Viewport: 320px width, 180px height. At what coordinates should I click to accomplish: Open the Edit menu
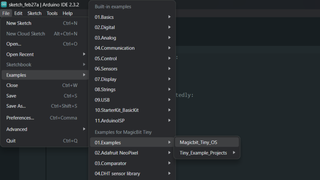point(18,13)
